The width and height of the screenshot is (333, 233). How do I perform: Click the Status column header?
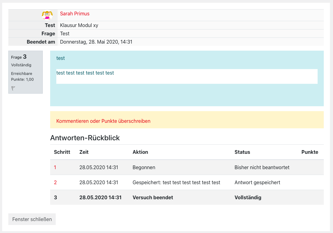242,152
